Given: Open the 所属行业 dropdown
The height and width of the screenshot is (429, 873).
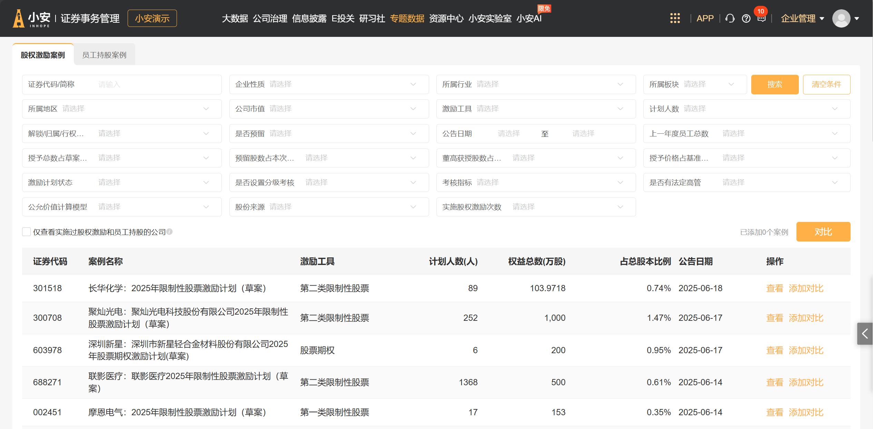Looking at the screenshot, I should pos(536,84).
